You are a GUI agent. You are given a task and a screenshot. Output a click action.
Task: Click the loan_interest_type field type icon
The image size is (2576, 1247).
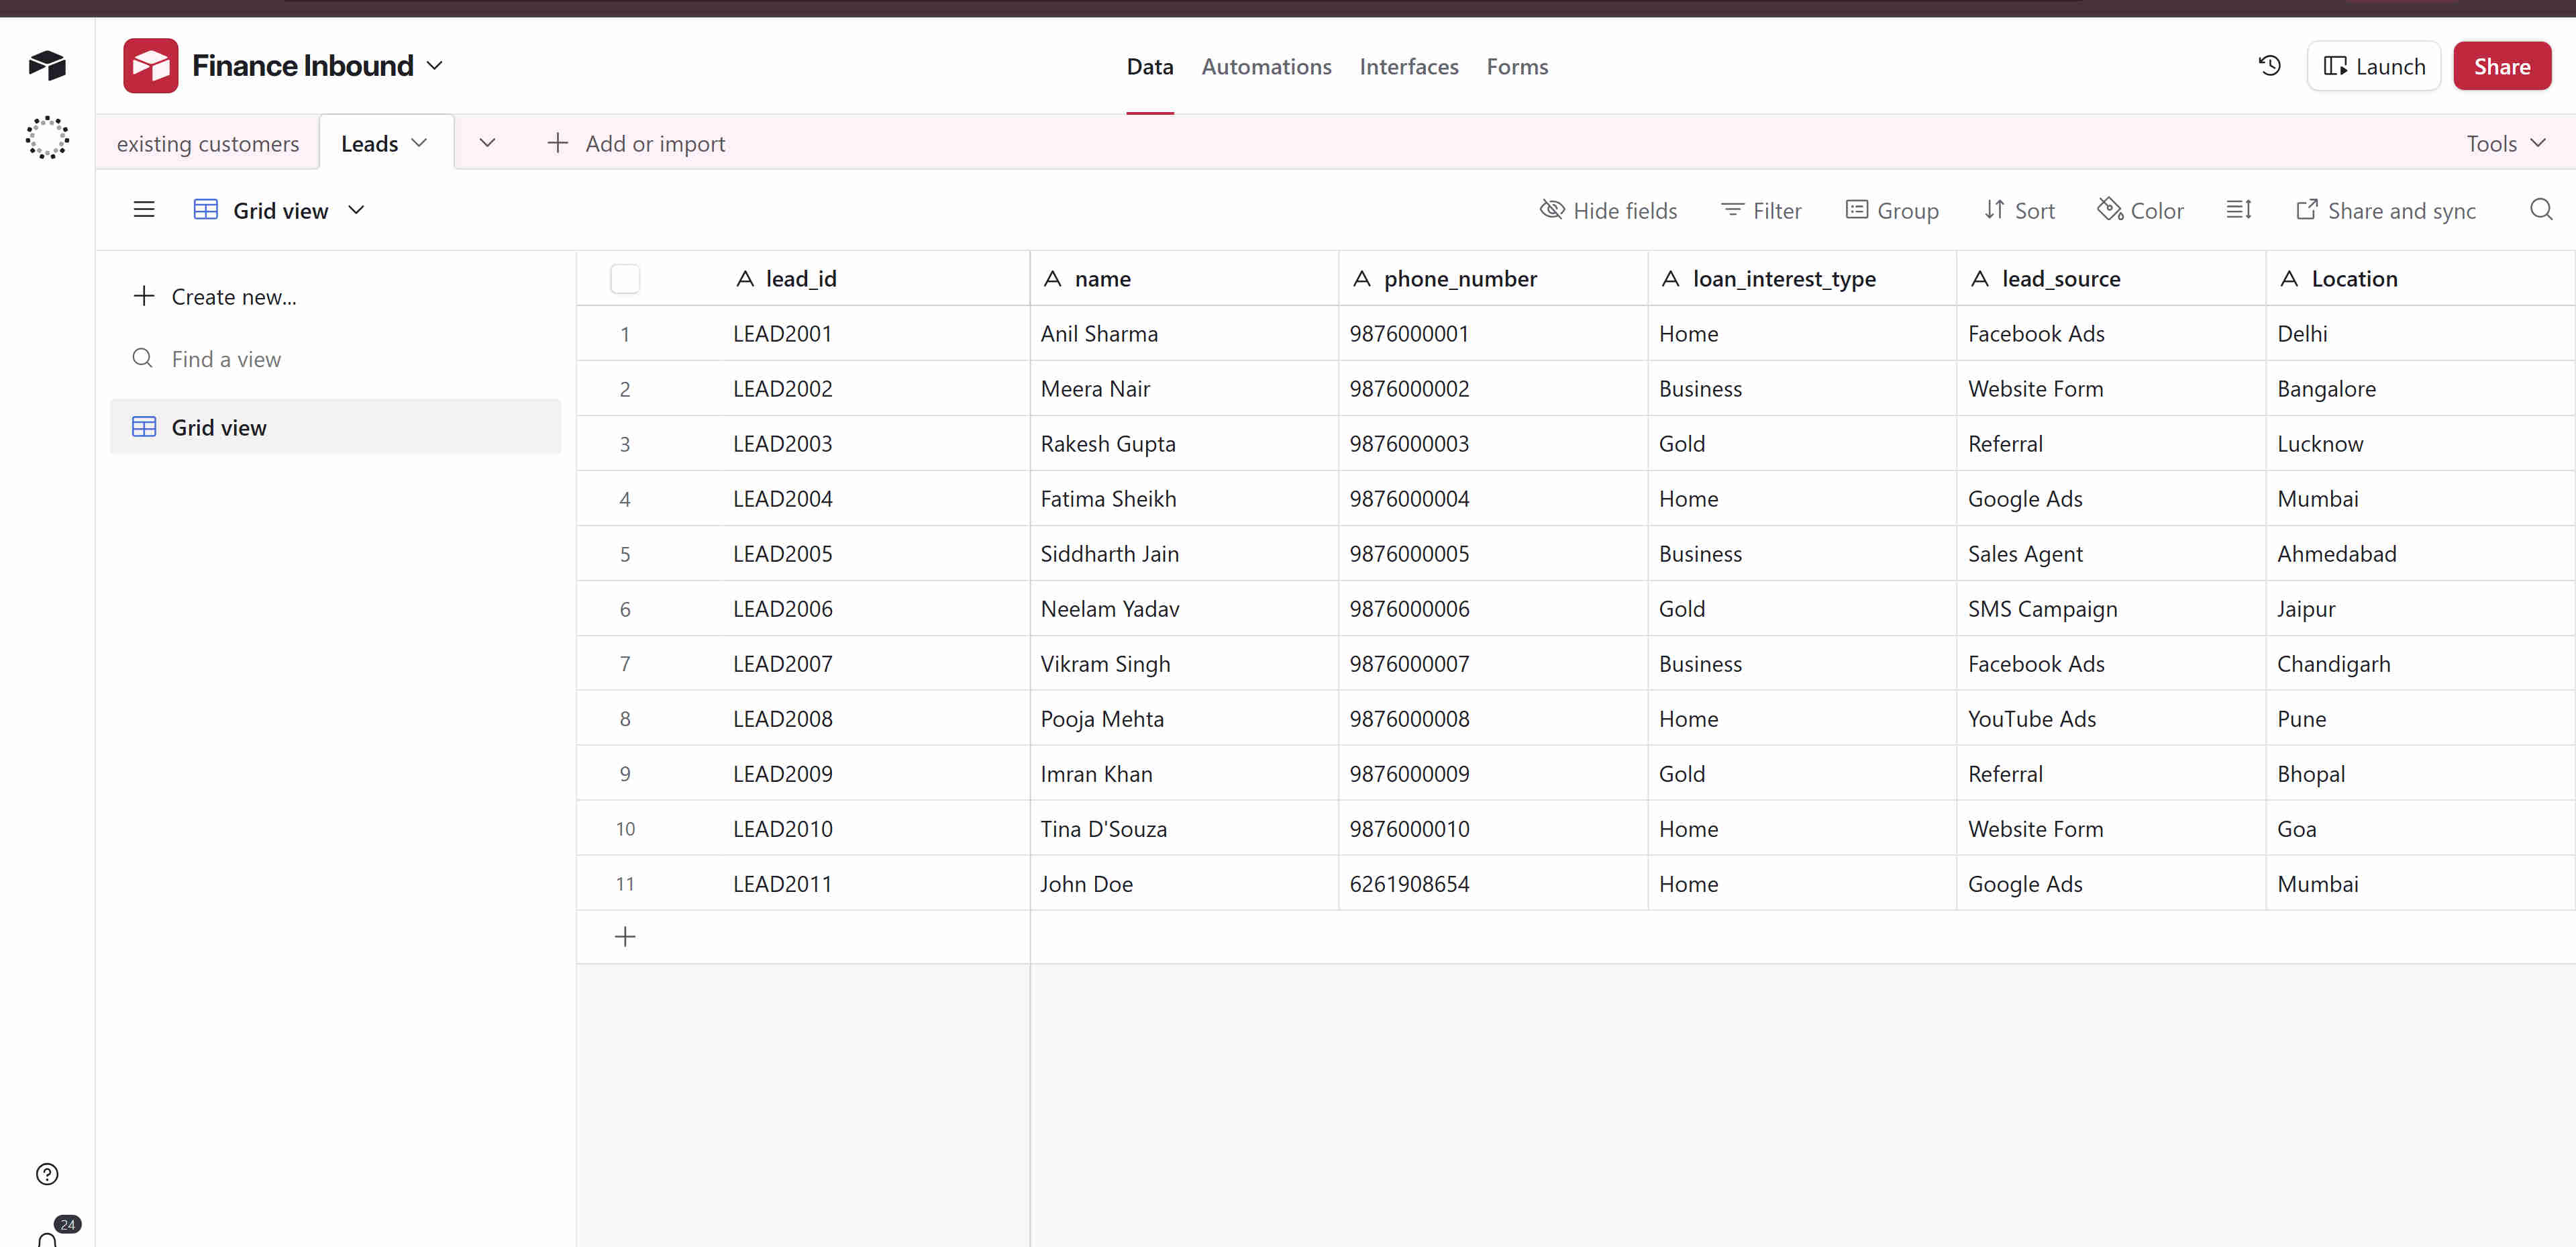(x=1670, y=279)
